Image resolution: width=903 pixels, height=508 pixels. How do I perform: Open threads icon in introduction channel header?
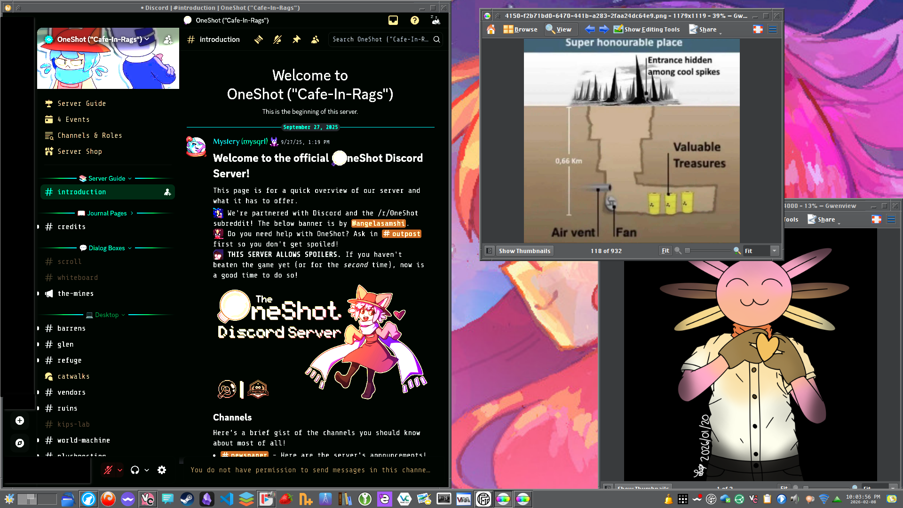pos(259,40)
